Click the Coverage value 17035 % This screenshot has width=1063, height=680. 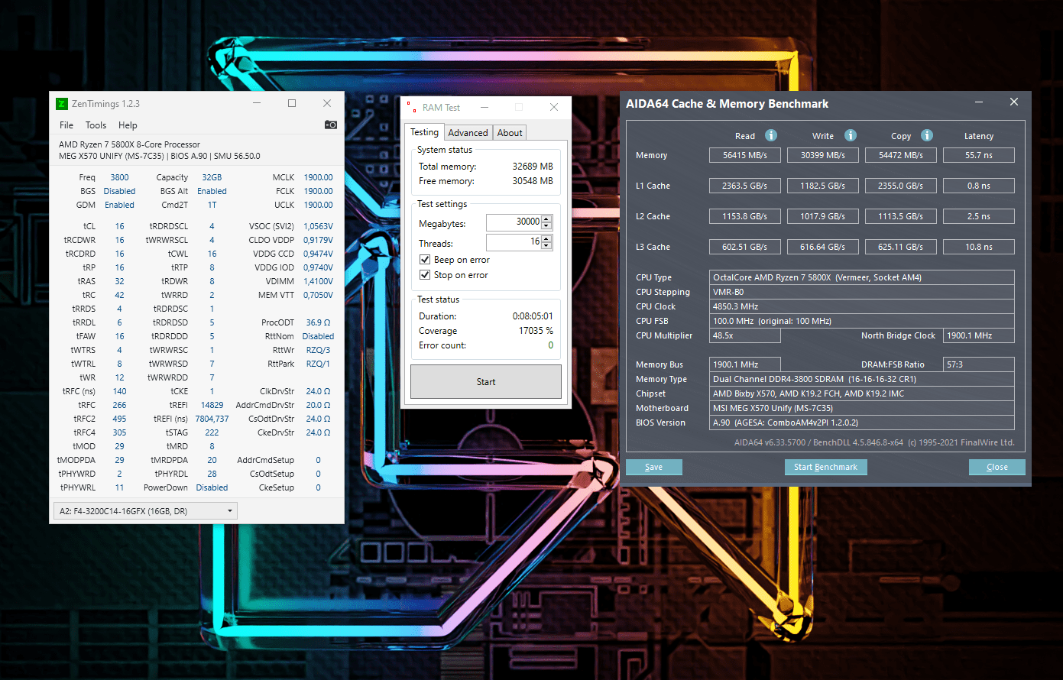pyautogui.click(x=536, y=331)
